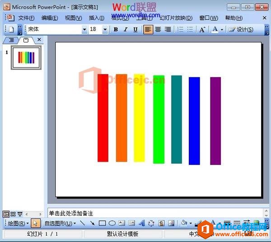Open the 窗口(W) menu
The width and height of the screenshot is (271, 242).
[x=209, y=18]
